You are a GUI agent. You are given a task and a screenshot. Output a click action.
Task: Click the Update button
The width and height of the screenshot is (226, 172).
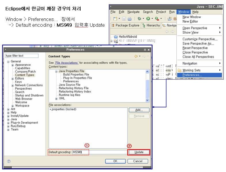[139, 152]
